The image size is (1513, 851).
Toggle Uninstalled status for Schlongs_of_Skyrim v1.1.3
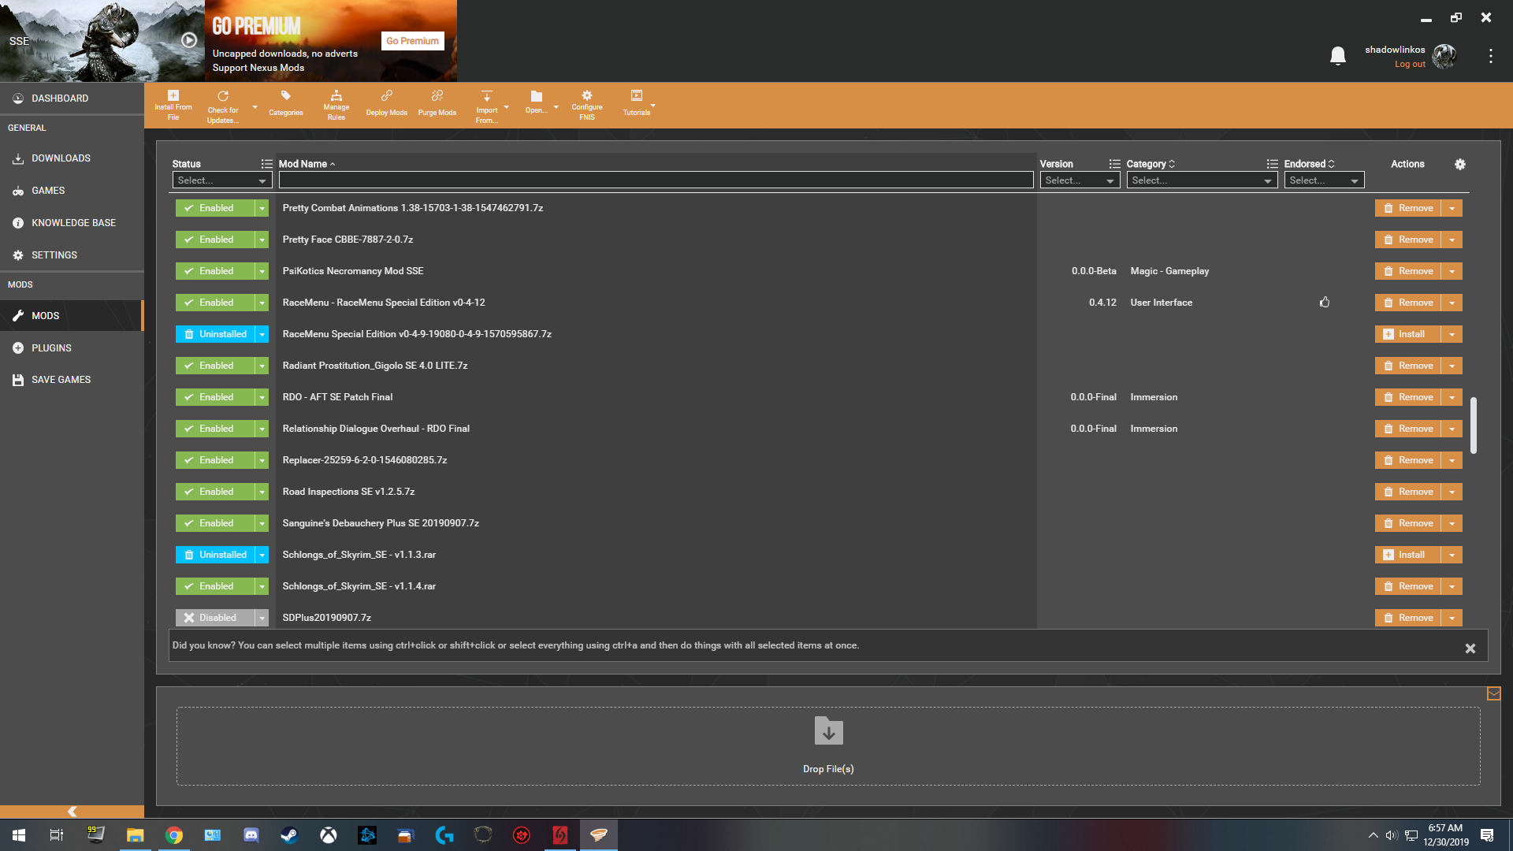coord(215,555)
